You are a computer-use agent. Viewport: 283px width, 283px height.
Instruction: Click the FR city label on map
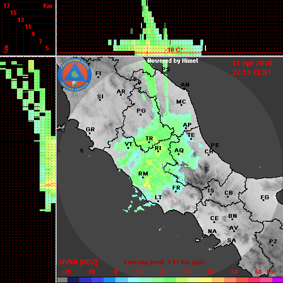pyautogui.click(x=176, y=188)
